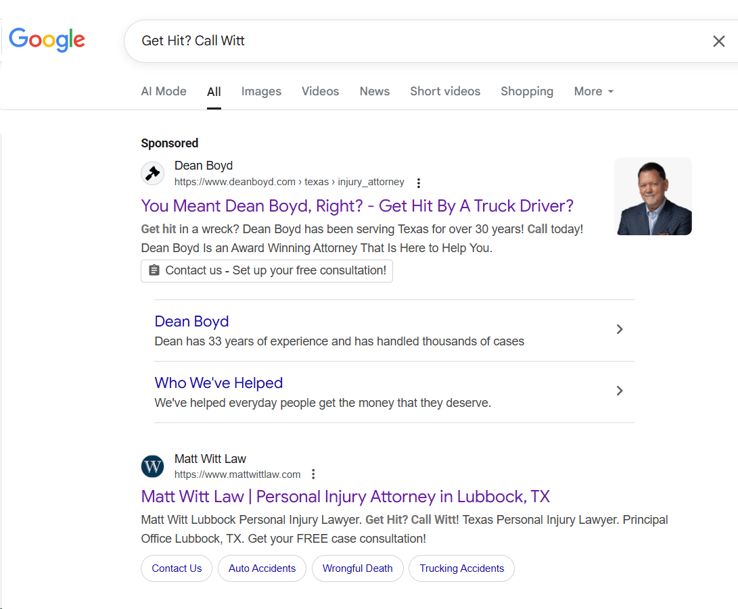Open the three-dot menu beside mattwittlaw.com URL
The image size is (738, 609).
(x=313, y=474)
